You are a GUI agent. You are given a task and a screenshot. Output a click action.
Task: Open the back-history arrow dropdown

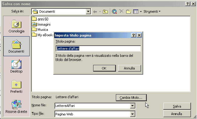tap(100, 12)
